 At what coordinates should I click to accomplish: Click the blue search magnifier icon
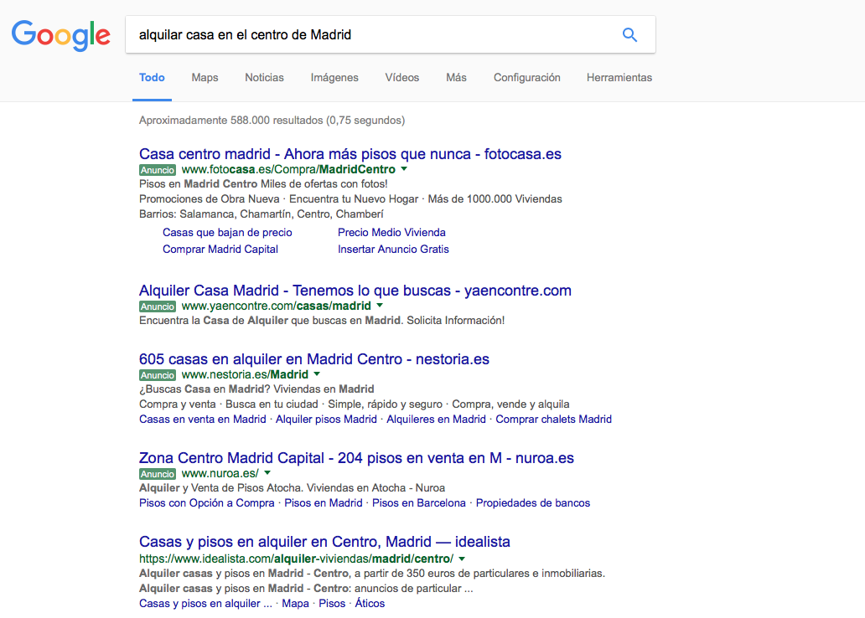point(629,34)
